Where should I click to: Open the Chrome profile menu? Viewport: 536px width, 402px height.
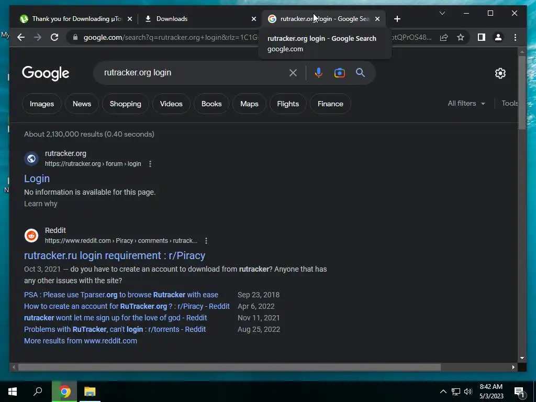click(498, 37)
